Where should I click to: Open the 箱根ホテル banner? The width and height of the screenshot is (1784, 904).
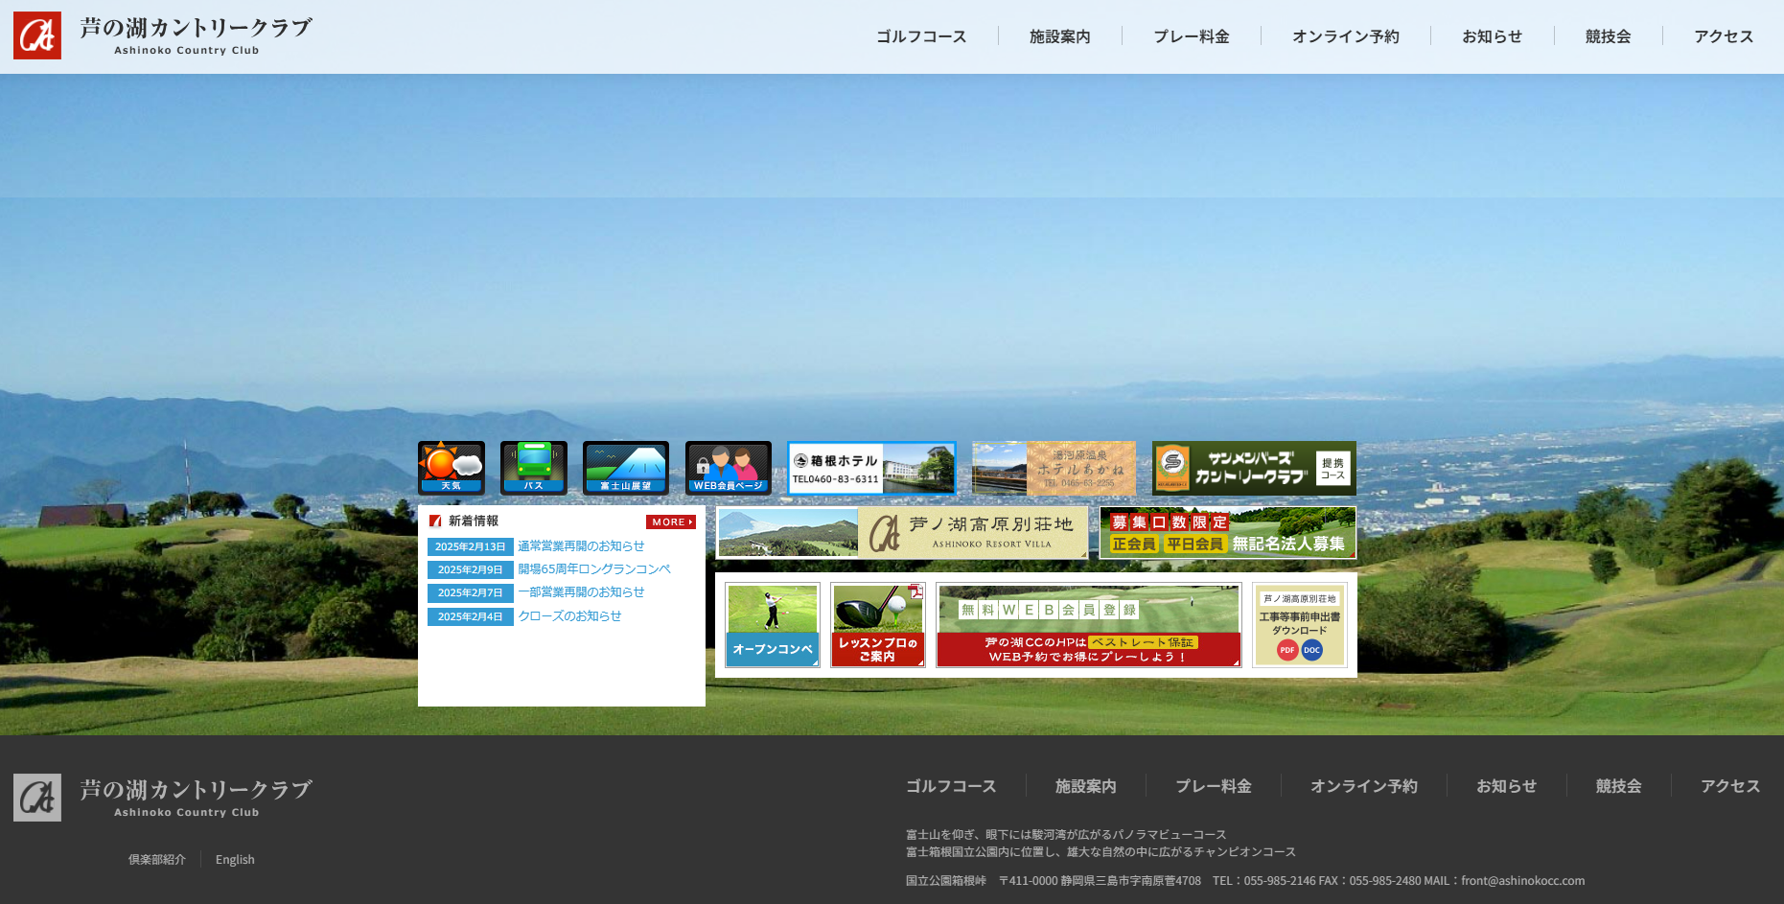870,468
